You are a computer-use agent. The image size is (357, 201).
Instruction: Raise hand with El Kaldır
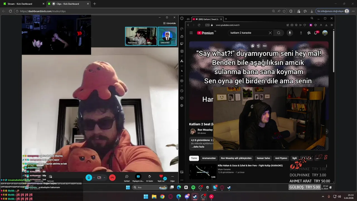(x=149, y=178)
